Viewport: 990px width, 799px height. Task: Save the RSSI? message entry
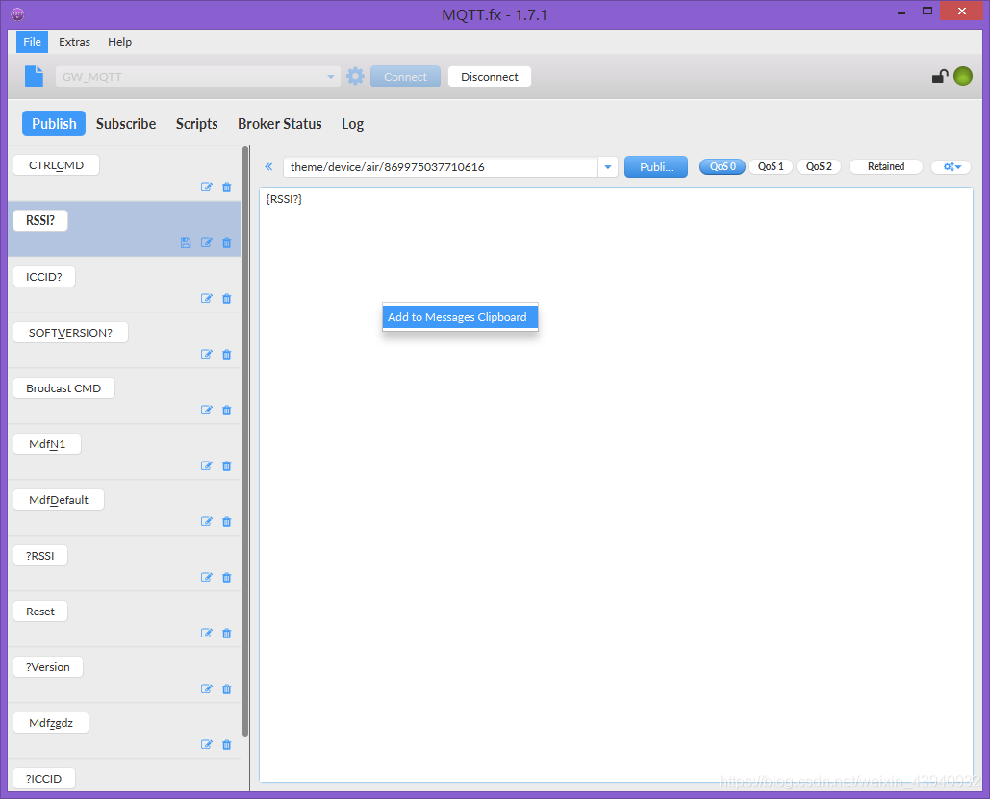(186, 243)
